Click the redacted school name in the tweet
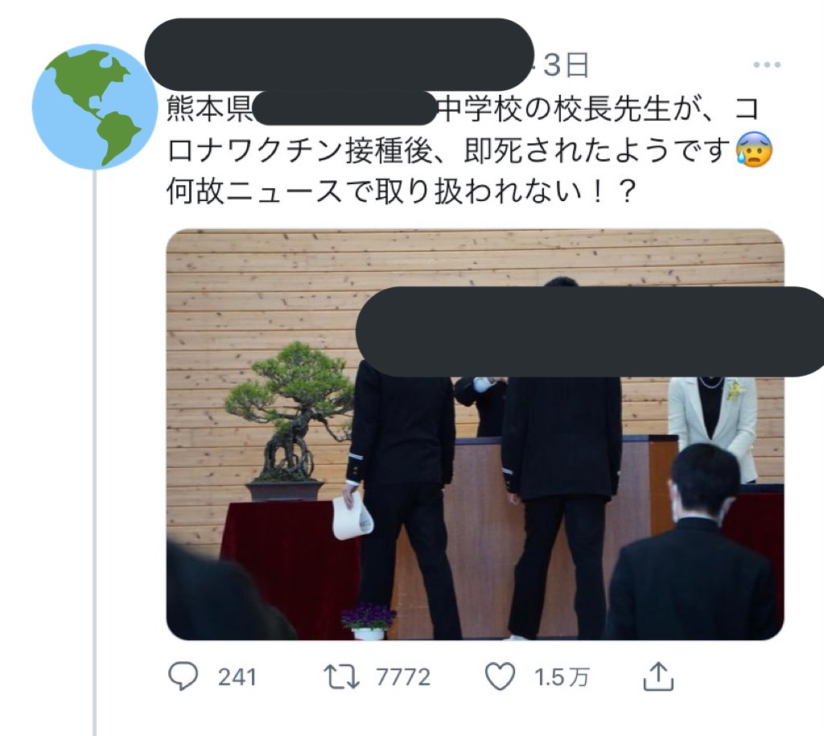Screen dimensions: 824x736 pyautogui.click(x=344, y=108)
